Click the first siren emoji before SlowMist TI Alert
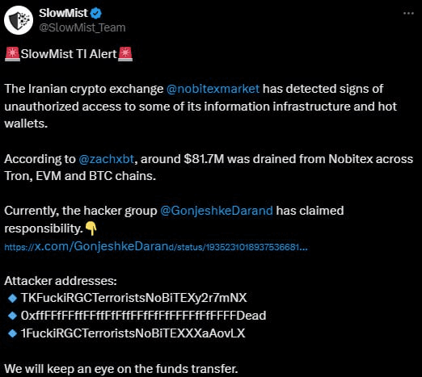The width and height of the screenshot is (422, 377). tap(12, 54)
